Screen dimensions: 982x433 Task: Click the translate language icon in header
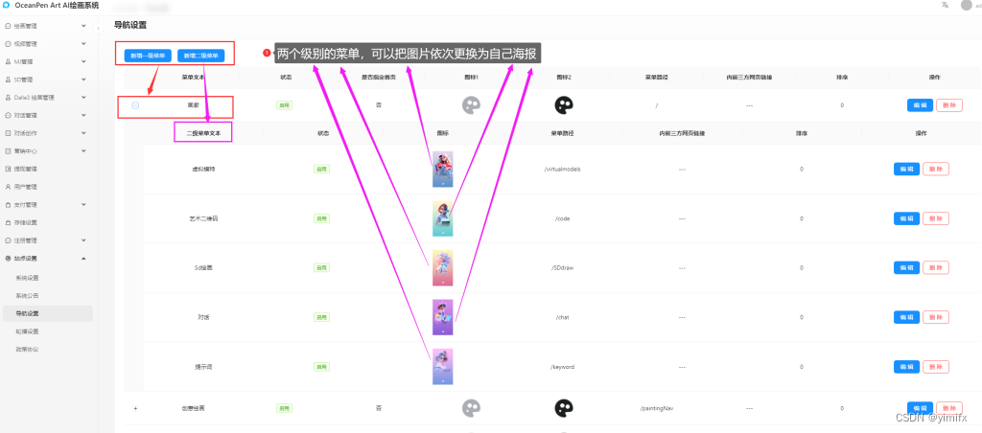(x=945, y=5)
